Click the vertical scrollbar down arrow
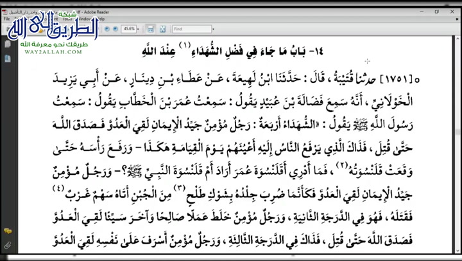 click(458, 251)
